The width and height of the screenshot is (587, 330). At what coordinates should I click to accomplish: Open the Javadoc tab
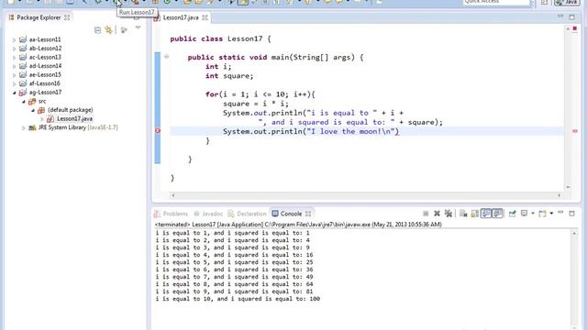(x=208, y=214)
